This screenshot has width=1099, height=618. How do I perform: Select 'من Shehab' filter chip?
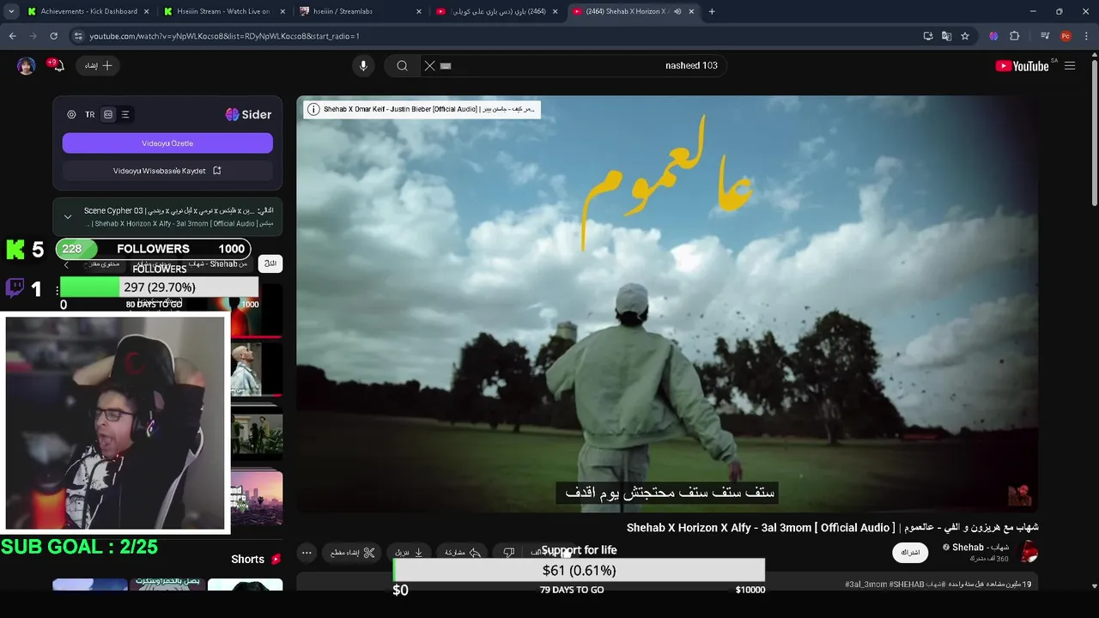[216, 264]
